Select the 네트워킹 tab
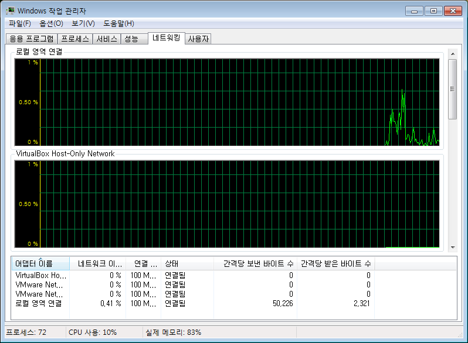Screen dimensions: 468x343 tap(167, 38)
